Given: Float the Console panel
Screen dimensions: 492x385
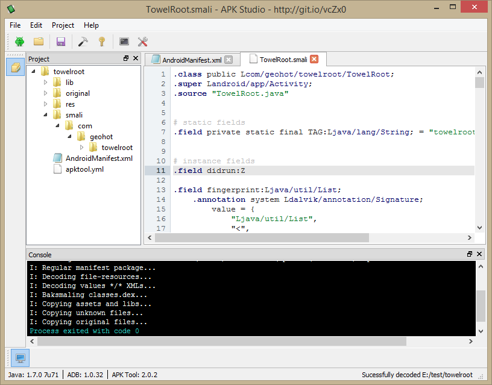Looking at the screenshot, I should [470, 254].
